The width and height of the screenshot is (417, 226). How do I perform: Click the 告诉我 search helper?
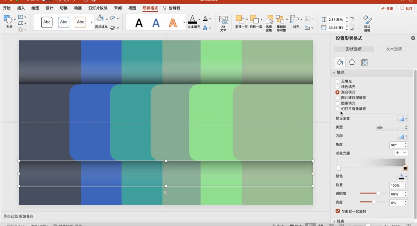click(x=172, y=8)
